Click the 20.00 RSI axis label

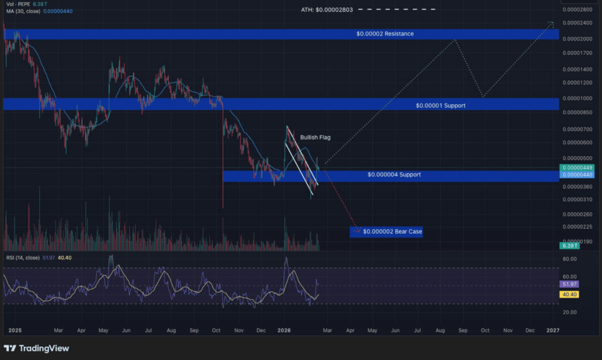point(570,312)
